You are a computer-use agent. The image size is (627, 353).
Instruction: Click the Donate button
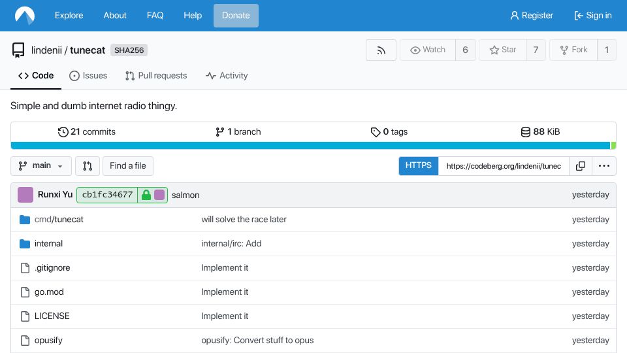pyautogui.click(x=236, y=16)
